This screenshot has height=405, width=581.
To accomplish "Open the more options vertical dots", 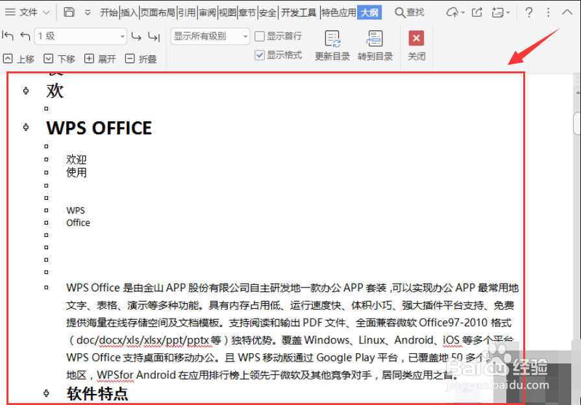I will (x=548, y=12).
